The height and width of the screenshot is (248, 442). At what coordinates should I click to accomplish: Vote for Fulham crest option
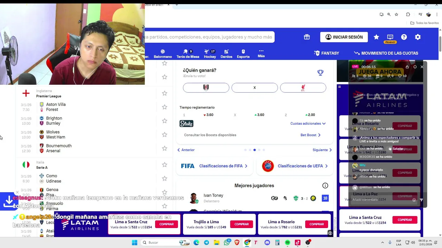[206, 88]
